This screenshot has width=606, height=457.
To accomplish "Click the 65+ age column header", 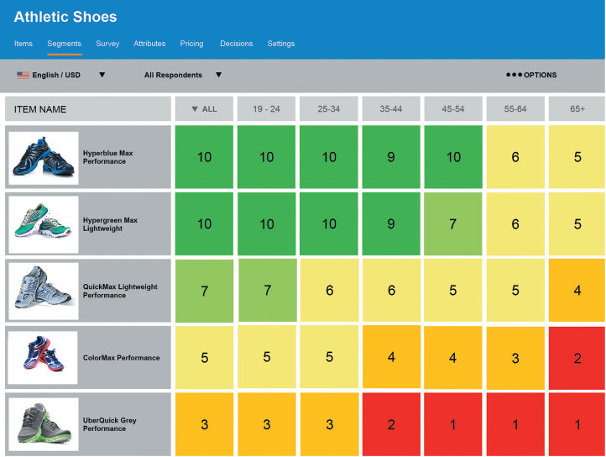I will point(576,109).
